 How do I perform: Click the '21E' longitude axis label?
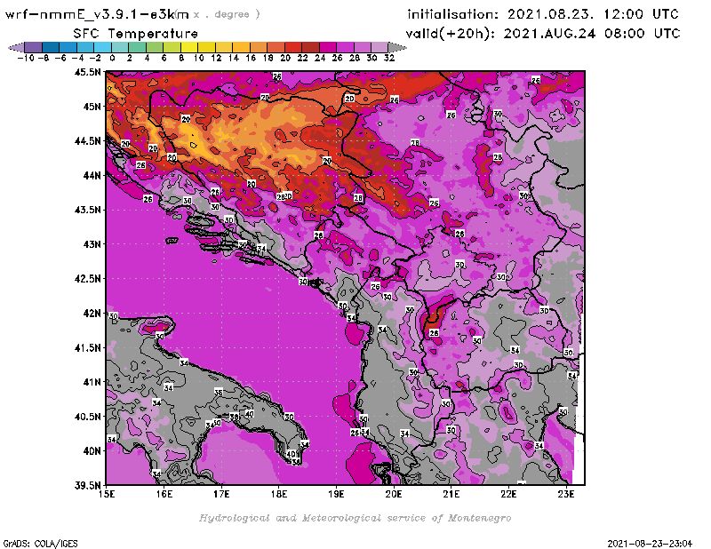[x=451, y=494]
